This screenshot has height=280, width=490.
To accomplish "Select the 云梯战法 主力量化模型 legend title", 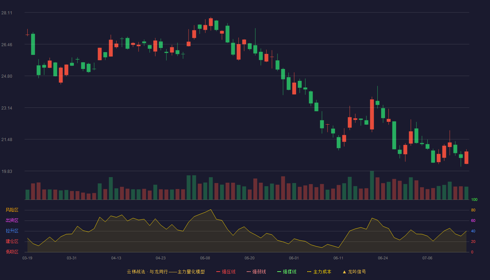I will 166,272.
